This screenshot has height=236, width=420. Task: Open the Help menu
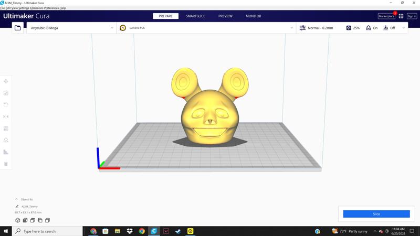(x=62, y=8)
